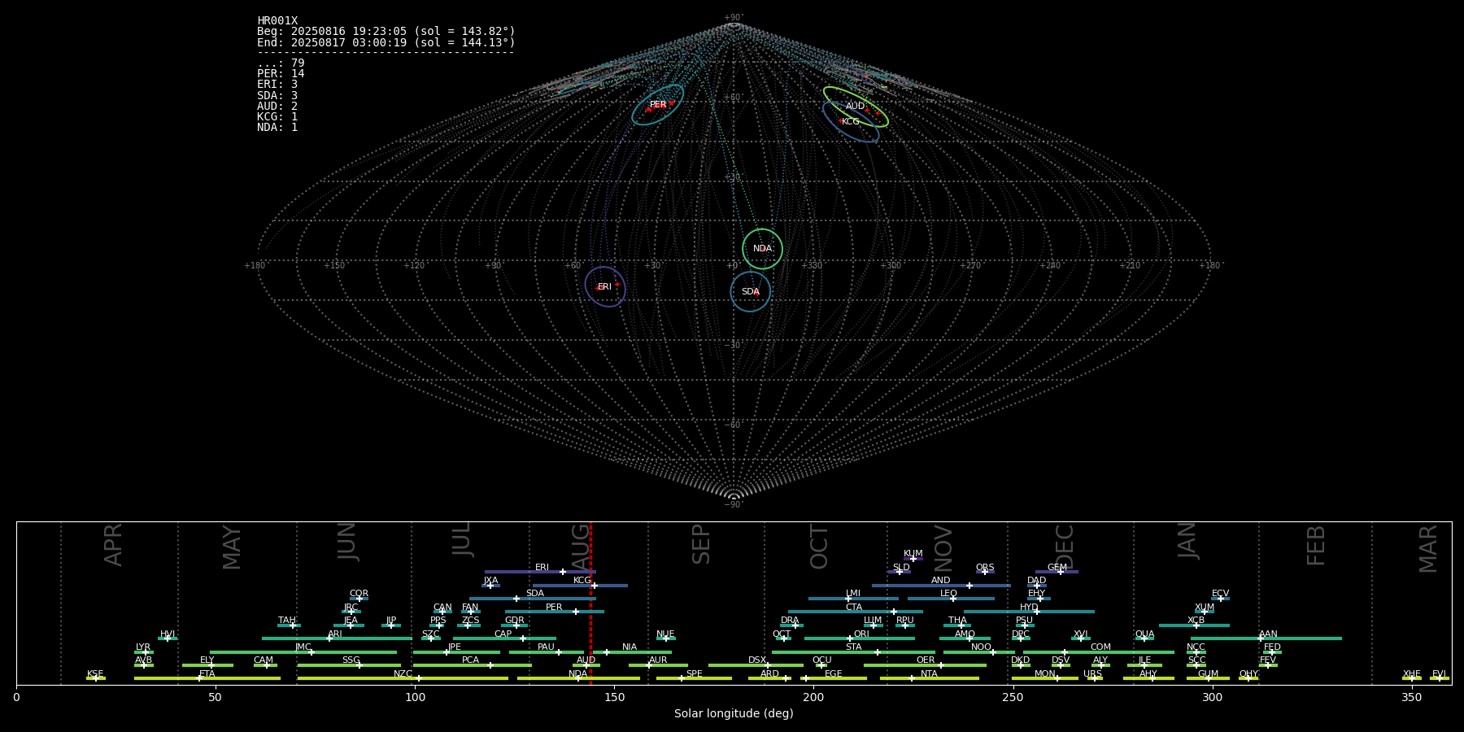The height and width of the screenshot is (732, 1464).
Task: Click the ERI radiant circle on sky map
Action: pos(605,286)
